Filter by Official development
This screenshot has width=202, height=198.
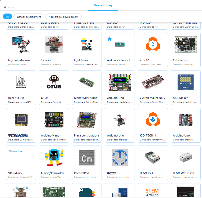point(29,17)
